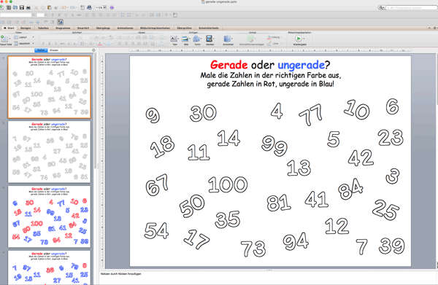Click the Neue Folie new slide icon
This screenshot has width=438, height=285.
click(5, 39)
